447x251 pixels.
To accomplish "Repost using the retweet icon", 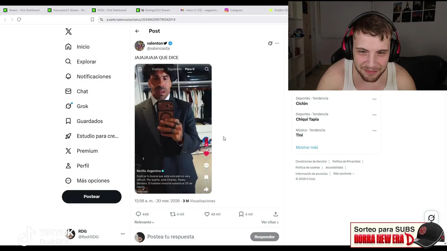I will 173,214.
